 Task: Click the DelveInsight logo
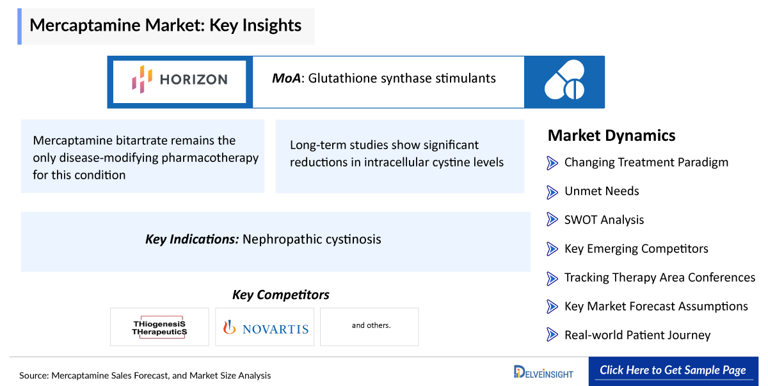[x=543, y=372]
